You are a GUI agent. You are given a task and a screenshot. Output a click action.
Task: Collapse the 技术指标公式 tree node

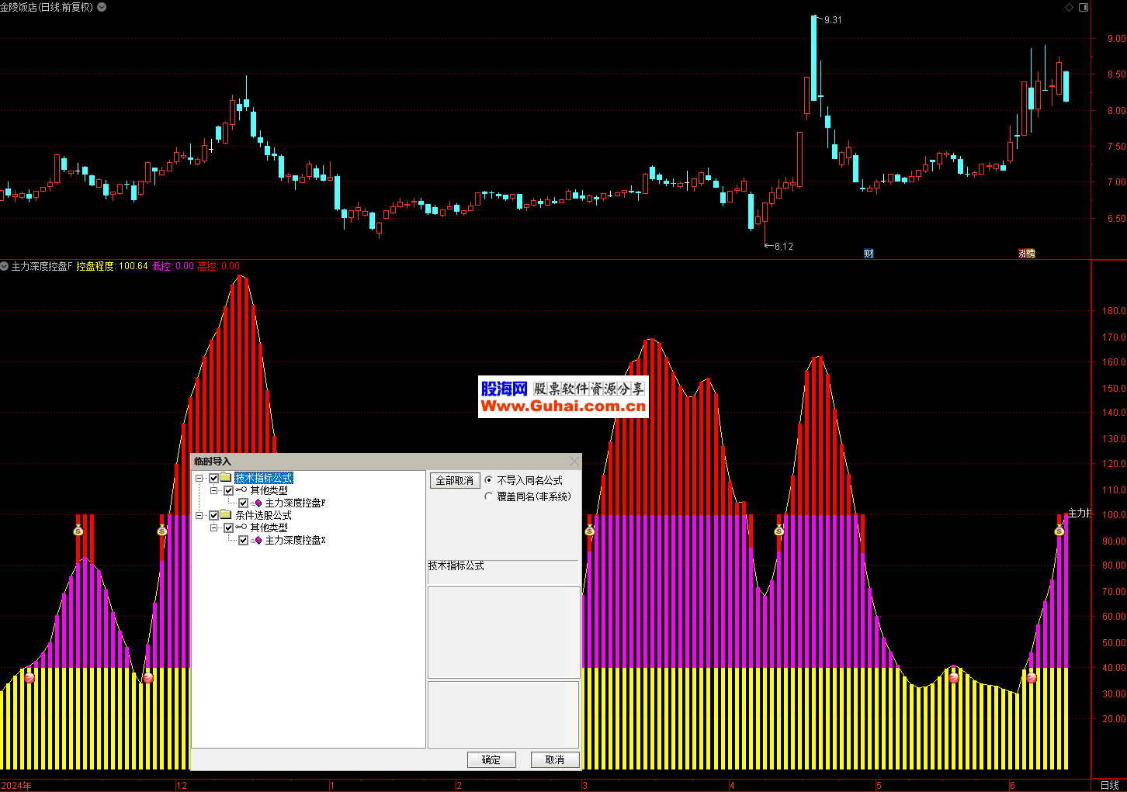point(199,479)
